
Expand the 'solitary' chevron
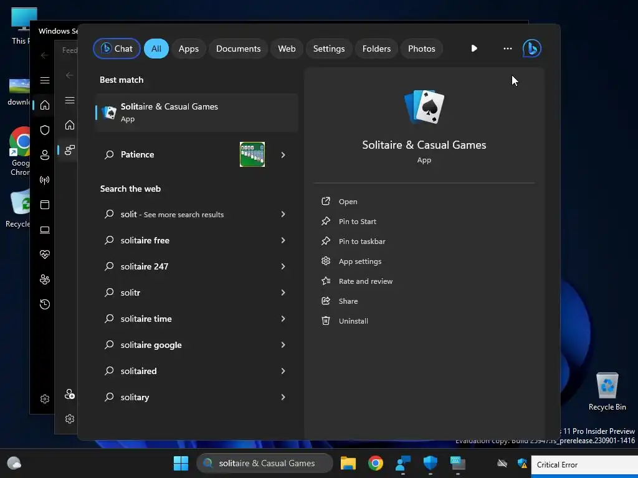tap(283, 397)
